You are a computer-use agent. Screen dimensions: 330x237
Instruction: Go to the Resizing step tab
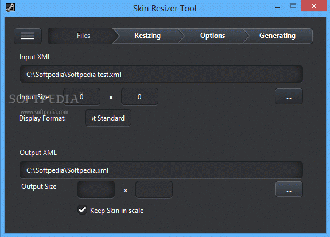[x=147, y=36]
